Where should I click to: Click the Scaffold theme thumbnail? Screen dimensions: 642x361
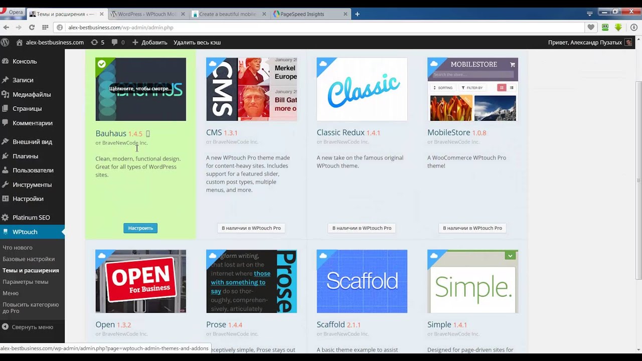click(362, 281)
